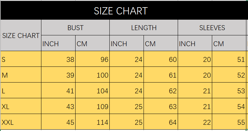Select the L bust inch cell 41
Screen dimensions: 248x131
(x=58, y=90)
